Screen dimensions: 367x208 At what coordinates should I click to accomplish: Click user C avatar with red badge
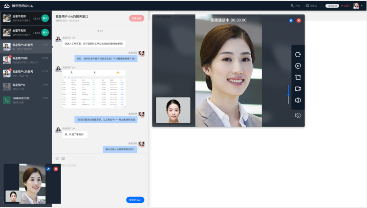[6, 73]
